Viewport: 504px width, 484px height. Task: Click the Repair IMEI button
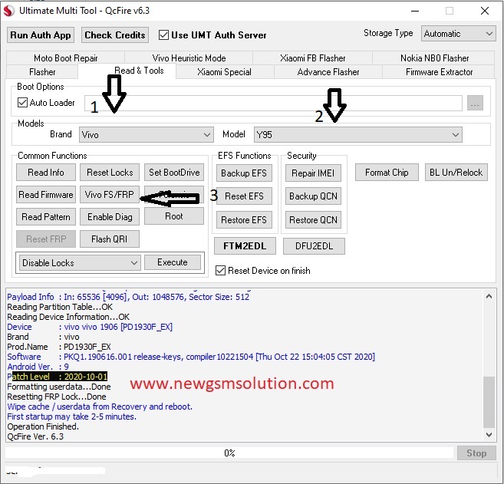tap(313, 173)
